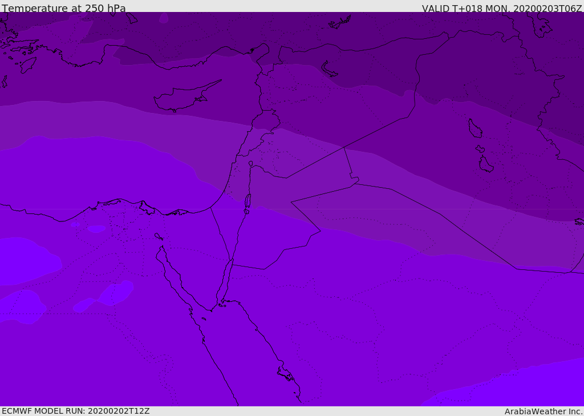The width and height of the screenshot is (584, 416).
Task: Click on the Dead Sea outline
Action: point(248,201)
